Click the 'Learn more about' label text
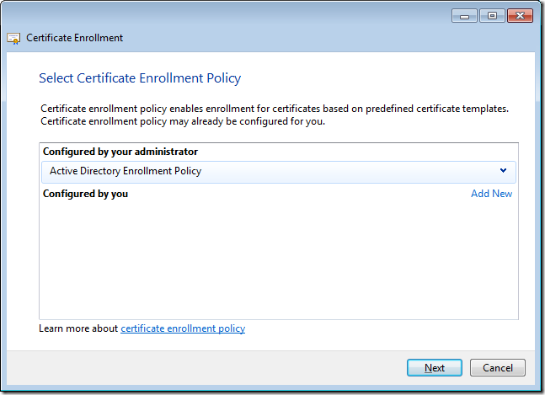This screenshot has width=545, height=395. point(78,328)
